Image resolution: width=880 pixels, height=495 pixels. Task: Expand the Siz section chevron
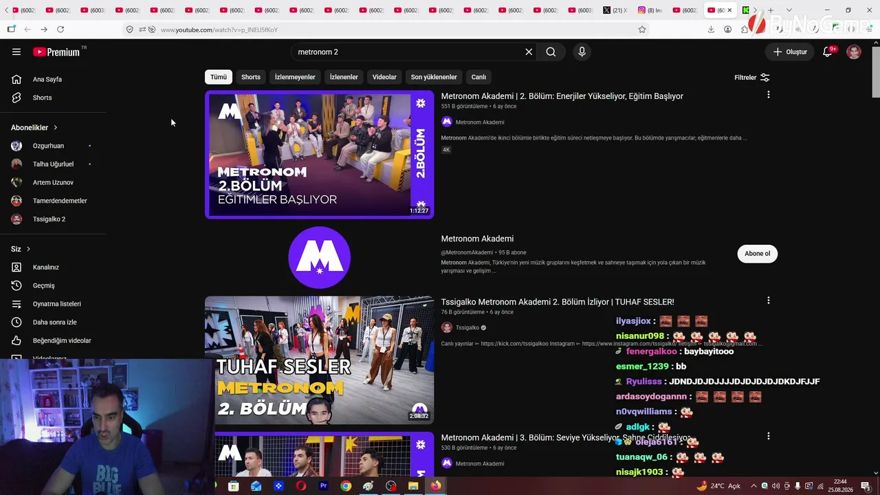[x=28, y=249]
